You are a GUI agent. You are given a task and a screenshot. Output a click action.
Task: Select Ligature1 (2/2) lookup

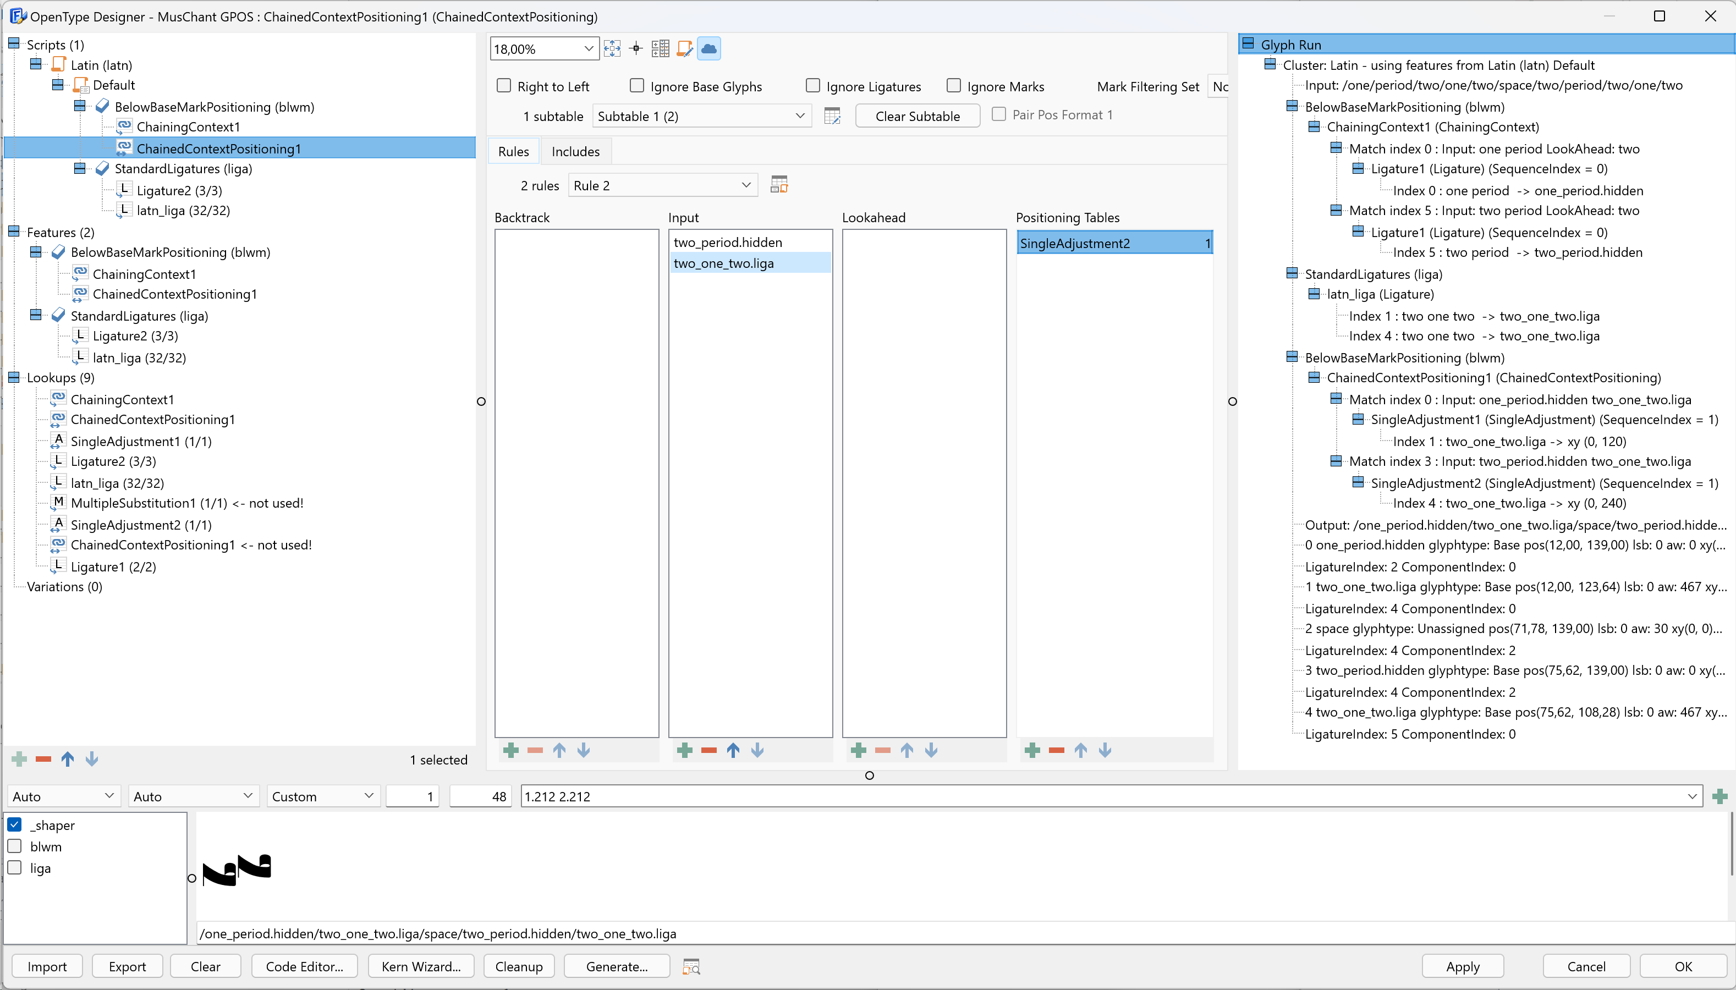113,566
